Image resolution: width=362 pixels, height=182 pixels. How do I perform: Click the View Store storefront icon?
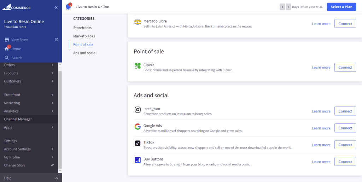pos(7,40)
